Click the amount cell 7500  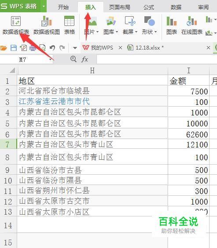click(x=188, y=91)
